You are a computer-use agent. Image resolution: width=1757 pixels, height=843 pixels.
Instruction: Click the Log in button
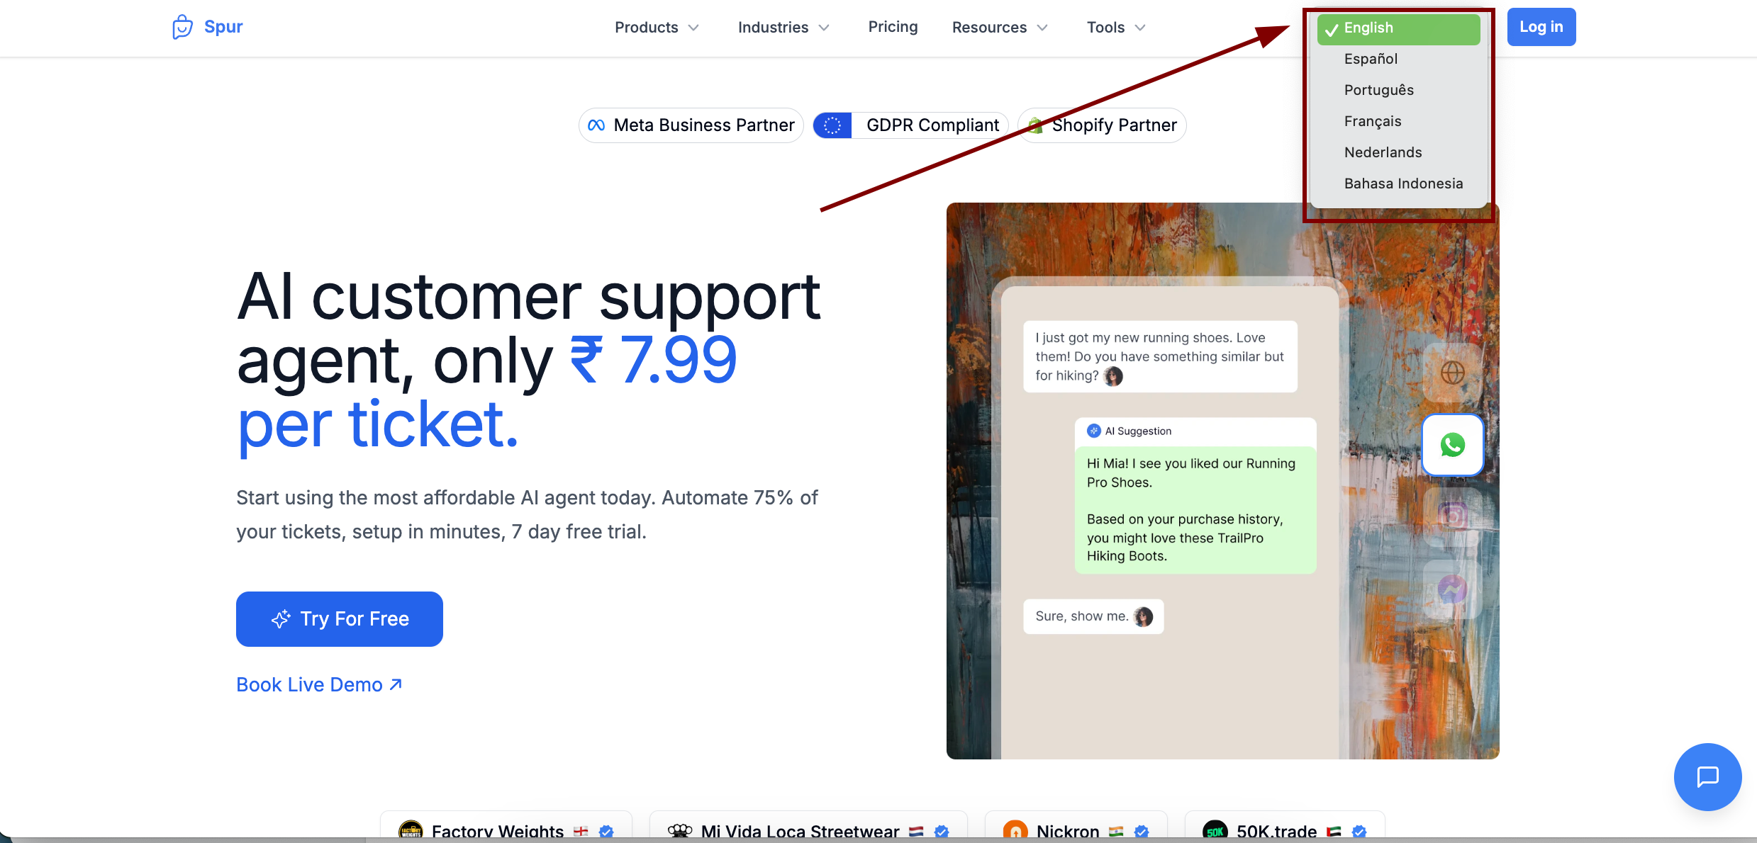coord(1541,27)
